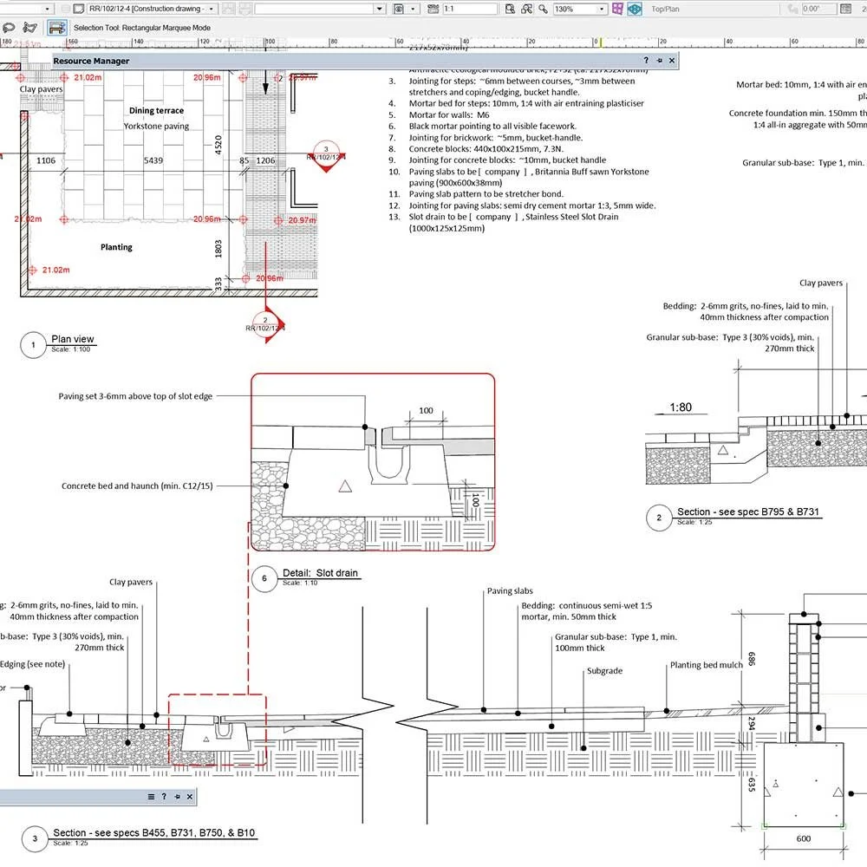Click "Paving slab pattern to be stretcher bond." note

click(x=486, y=193)
